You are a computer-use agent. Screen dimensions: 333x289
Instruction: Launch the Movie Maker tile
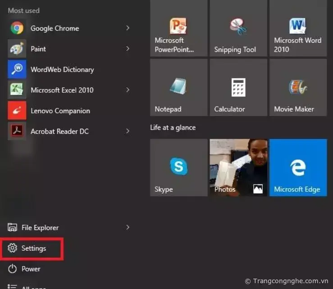coord(298,87)
